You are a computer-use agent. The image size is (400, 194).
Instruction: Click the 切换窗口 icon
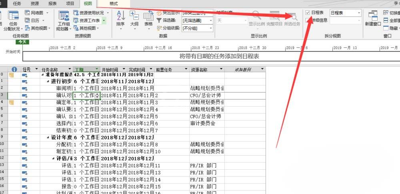386,13
